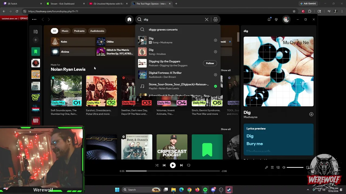The height and width of the screenshot is (194, 346).
Task: Skip to next track
Action: pyautogui.click(x=181, y=165)
